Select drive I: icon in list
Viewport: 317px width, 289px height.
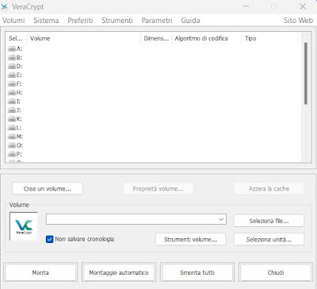pyautogui.click(x=12, y=102)
